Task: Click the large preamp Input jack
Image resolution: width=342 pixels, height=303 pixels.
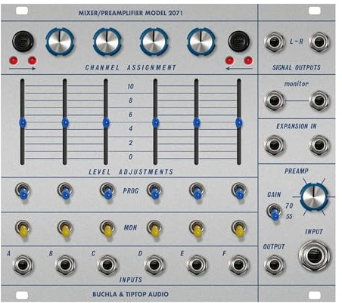Action: point(315,255)
